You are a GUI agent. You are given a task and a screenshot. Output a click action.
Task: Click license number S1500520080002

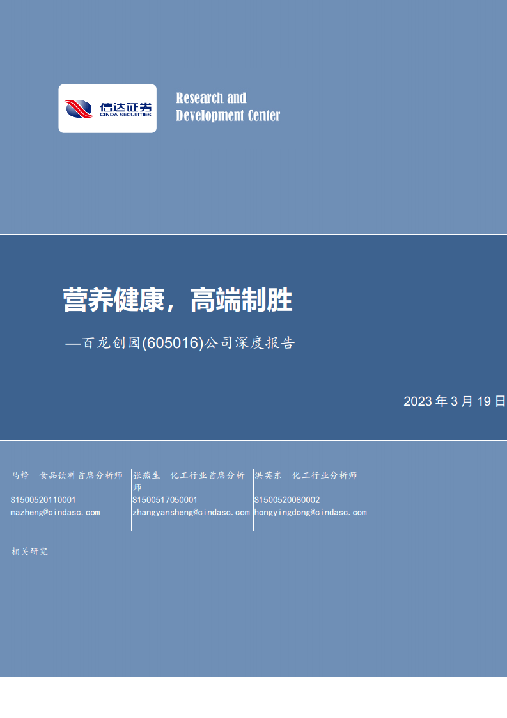[x=287, y=500]
